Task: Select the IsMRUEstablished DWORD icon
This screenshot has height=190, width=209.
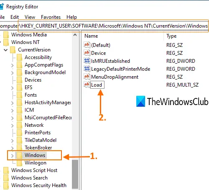Action: coord(87,61)
